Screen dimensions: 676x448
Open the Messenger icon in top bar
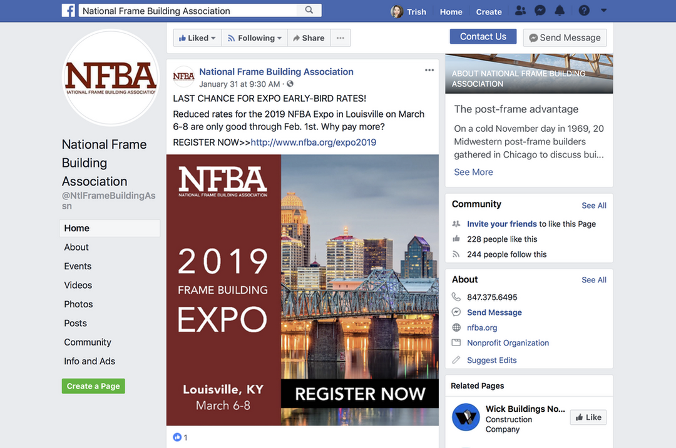(540, 11)
